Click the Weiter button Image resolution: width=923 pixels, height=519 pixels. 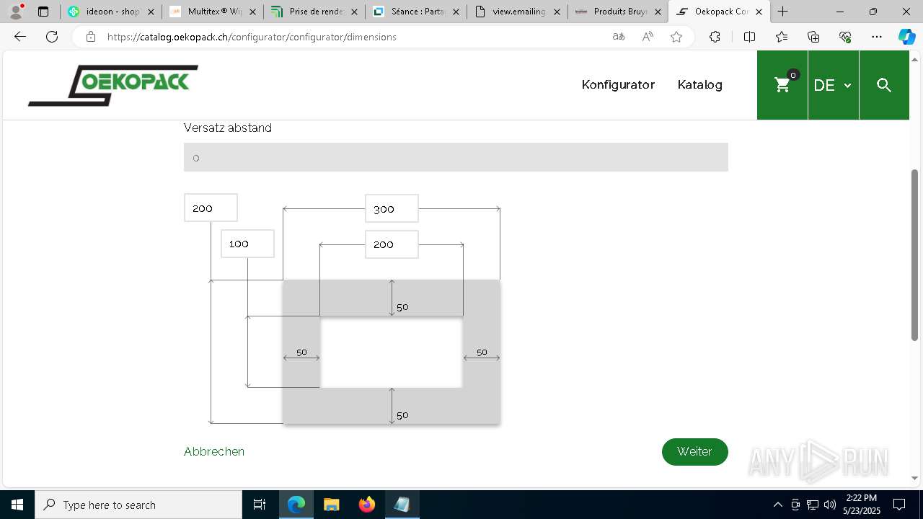click(x=694, y=451)
